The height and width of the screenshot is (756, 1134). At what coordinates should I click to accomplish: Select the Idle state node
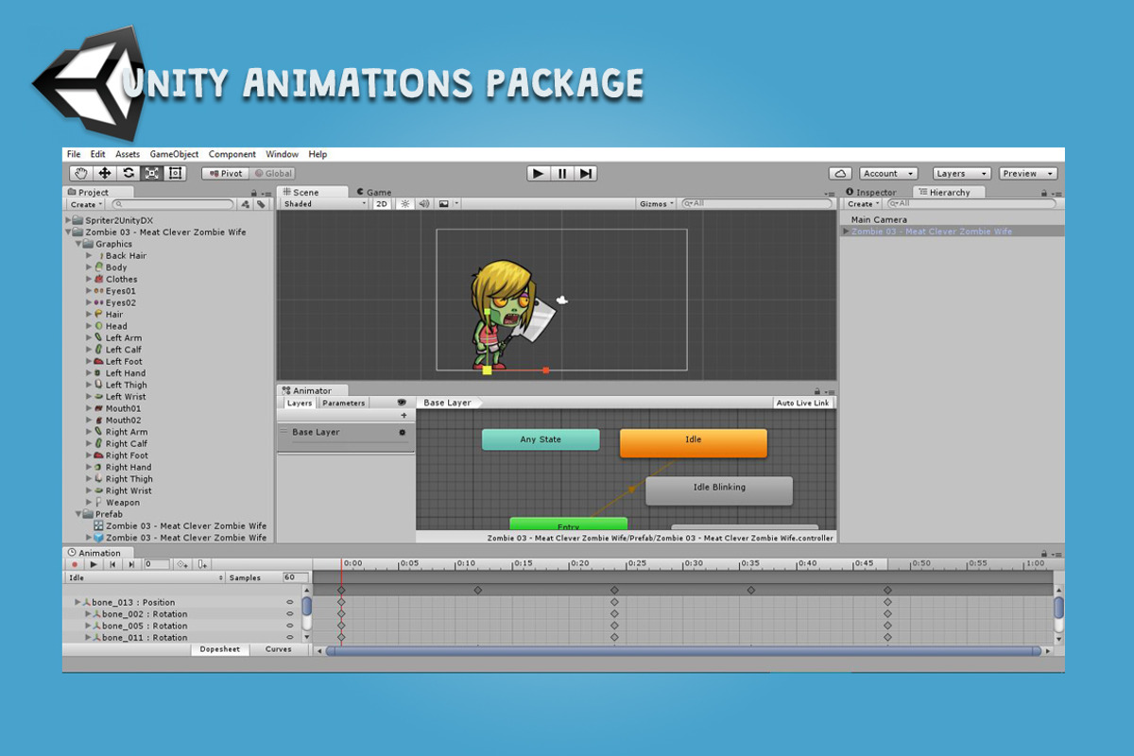point(693,442)
